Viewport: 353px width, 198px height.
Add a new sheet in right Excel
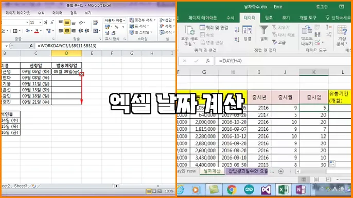(x=281, y=171)
